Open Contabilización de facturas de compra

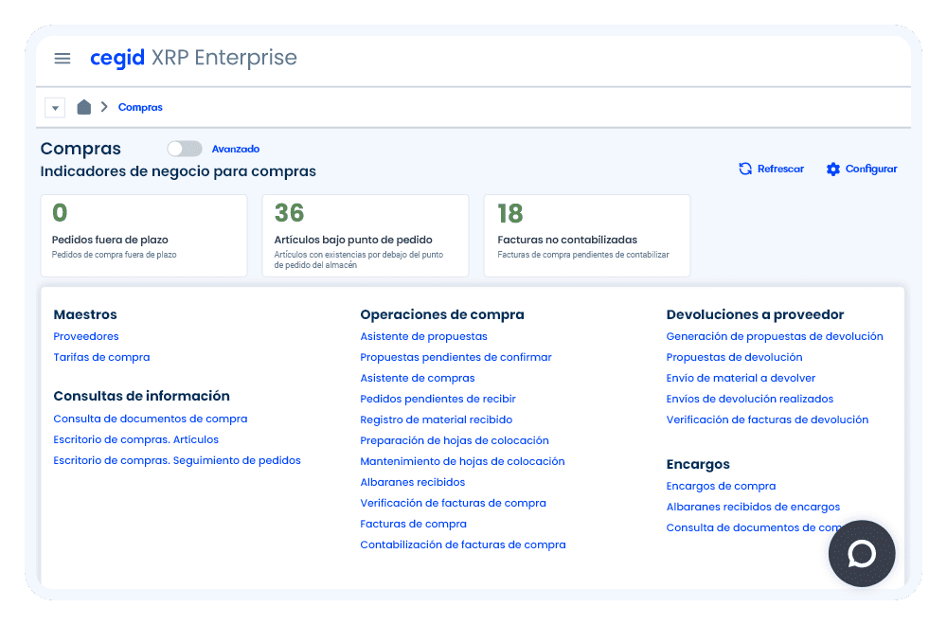click(x=462, y=545)
